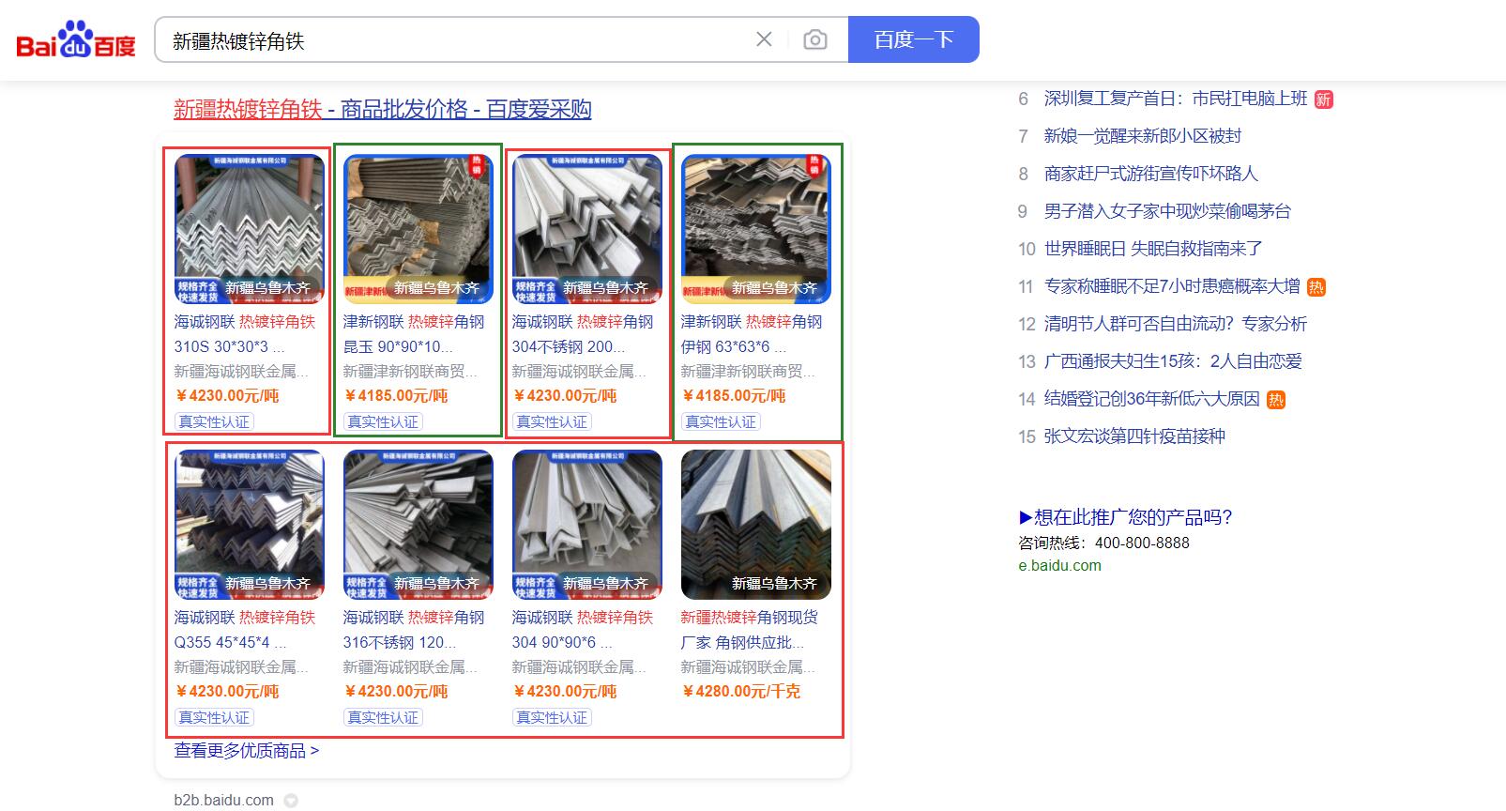Click the price ¥4185.00元/吨 under 伊钢 listing
Image resolution: width=1506 pixels, height=811 pixels.
734,395
